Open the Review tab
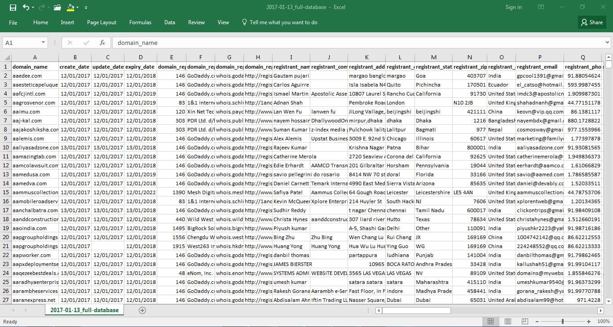Screen dimensions: 613x327 (196, 22)
